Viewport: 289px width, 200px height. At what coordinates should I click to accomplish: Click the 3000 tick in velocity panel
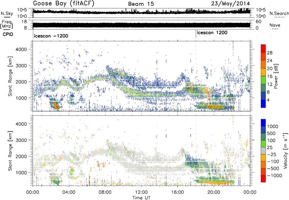click(21, 140)
